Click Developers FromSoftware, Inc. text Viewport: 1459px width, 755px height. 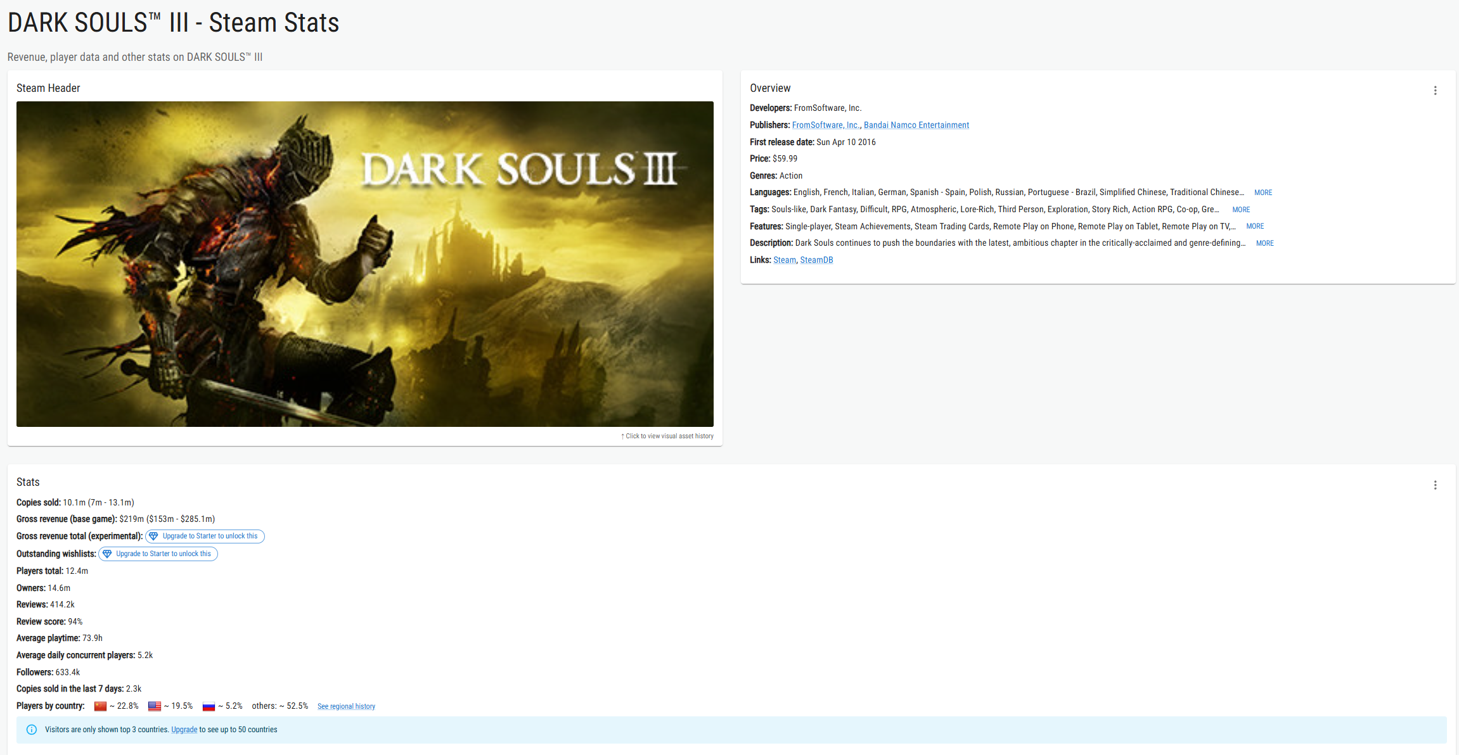(828, 108)
